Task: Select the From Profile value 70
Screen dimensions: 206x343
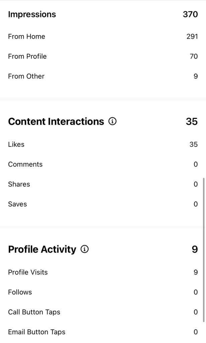Action: pyautogui.click(x=194, y=56)
